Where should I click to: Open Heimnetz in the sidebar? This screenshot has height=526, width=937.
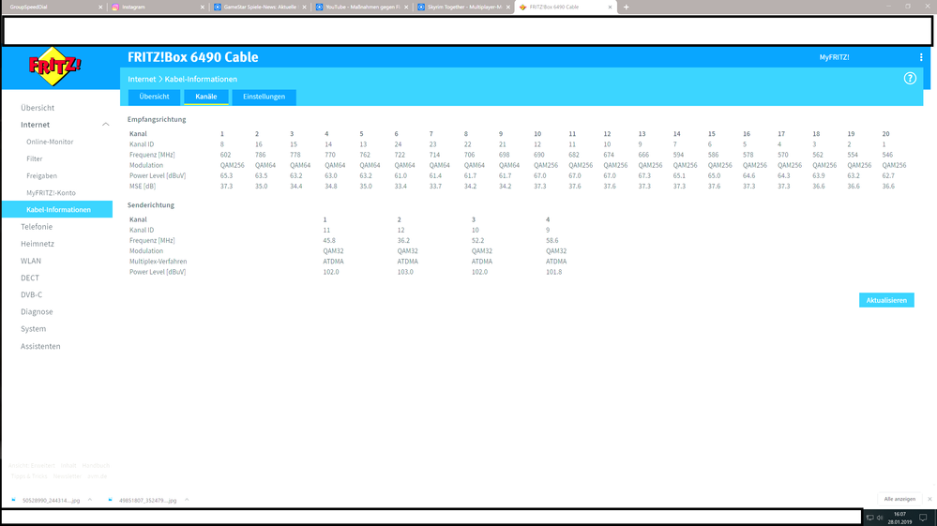coord(38,244)
